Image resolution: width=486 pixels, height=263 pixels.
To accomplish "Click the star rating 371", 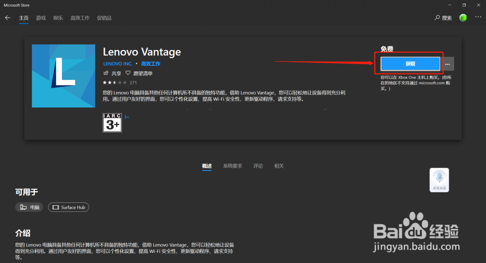I will click(x=120, y=82).
